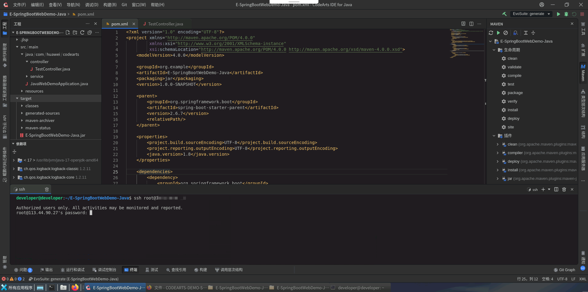Click the new folder icon in project explorer

(75, 32)
